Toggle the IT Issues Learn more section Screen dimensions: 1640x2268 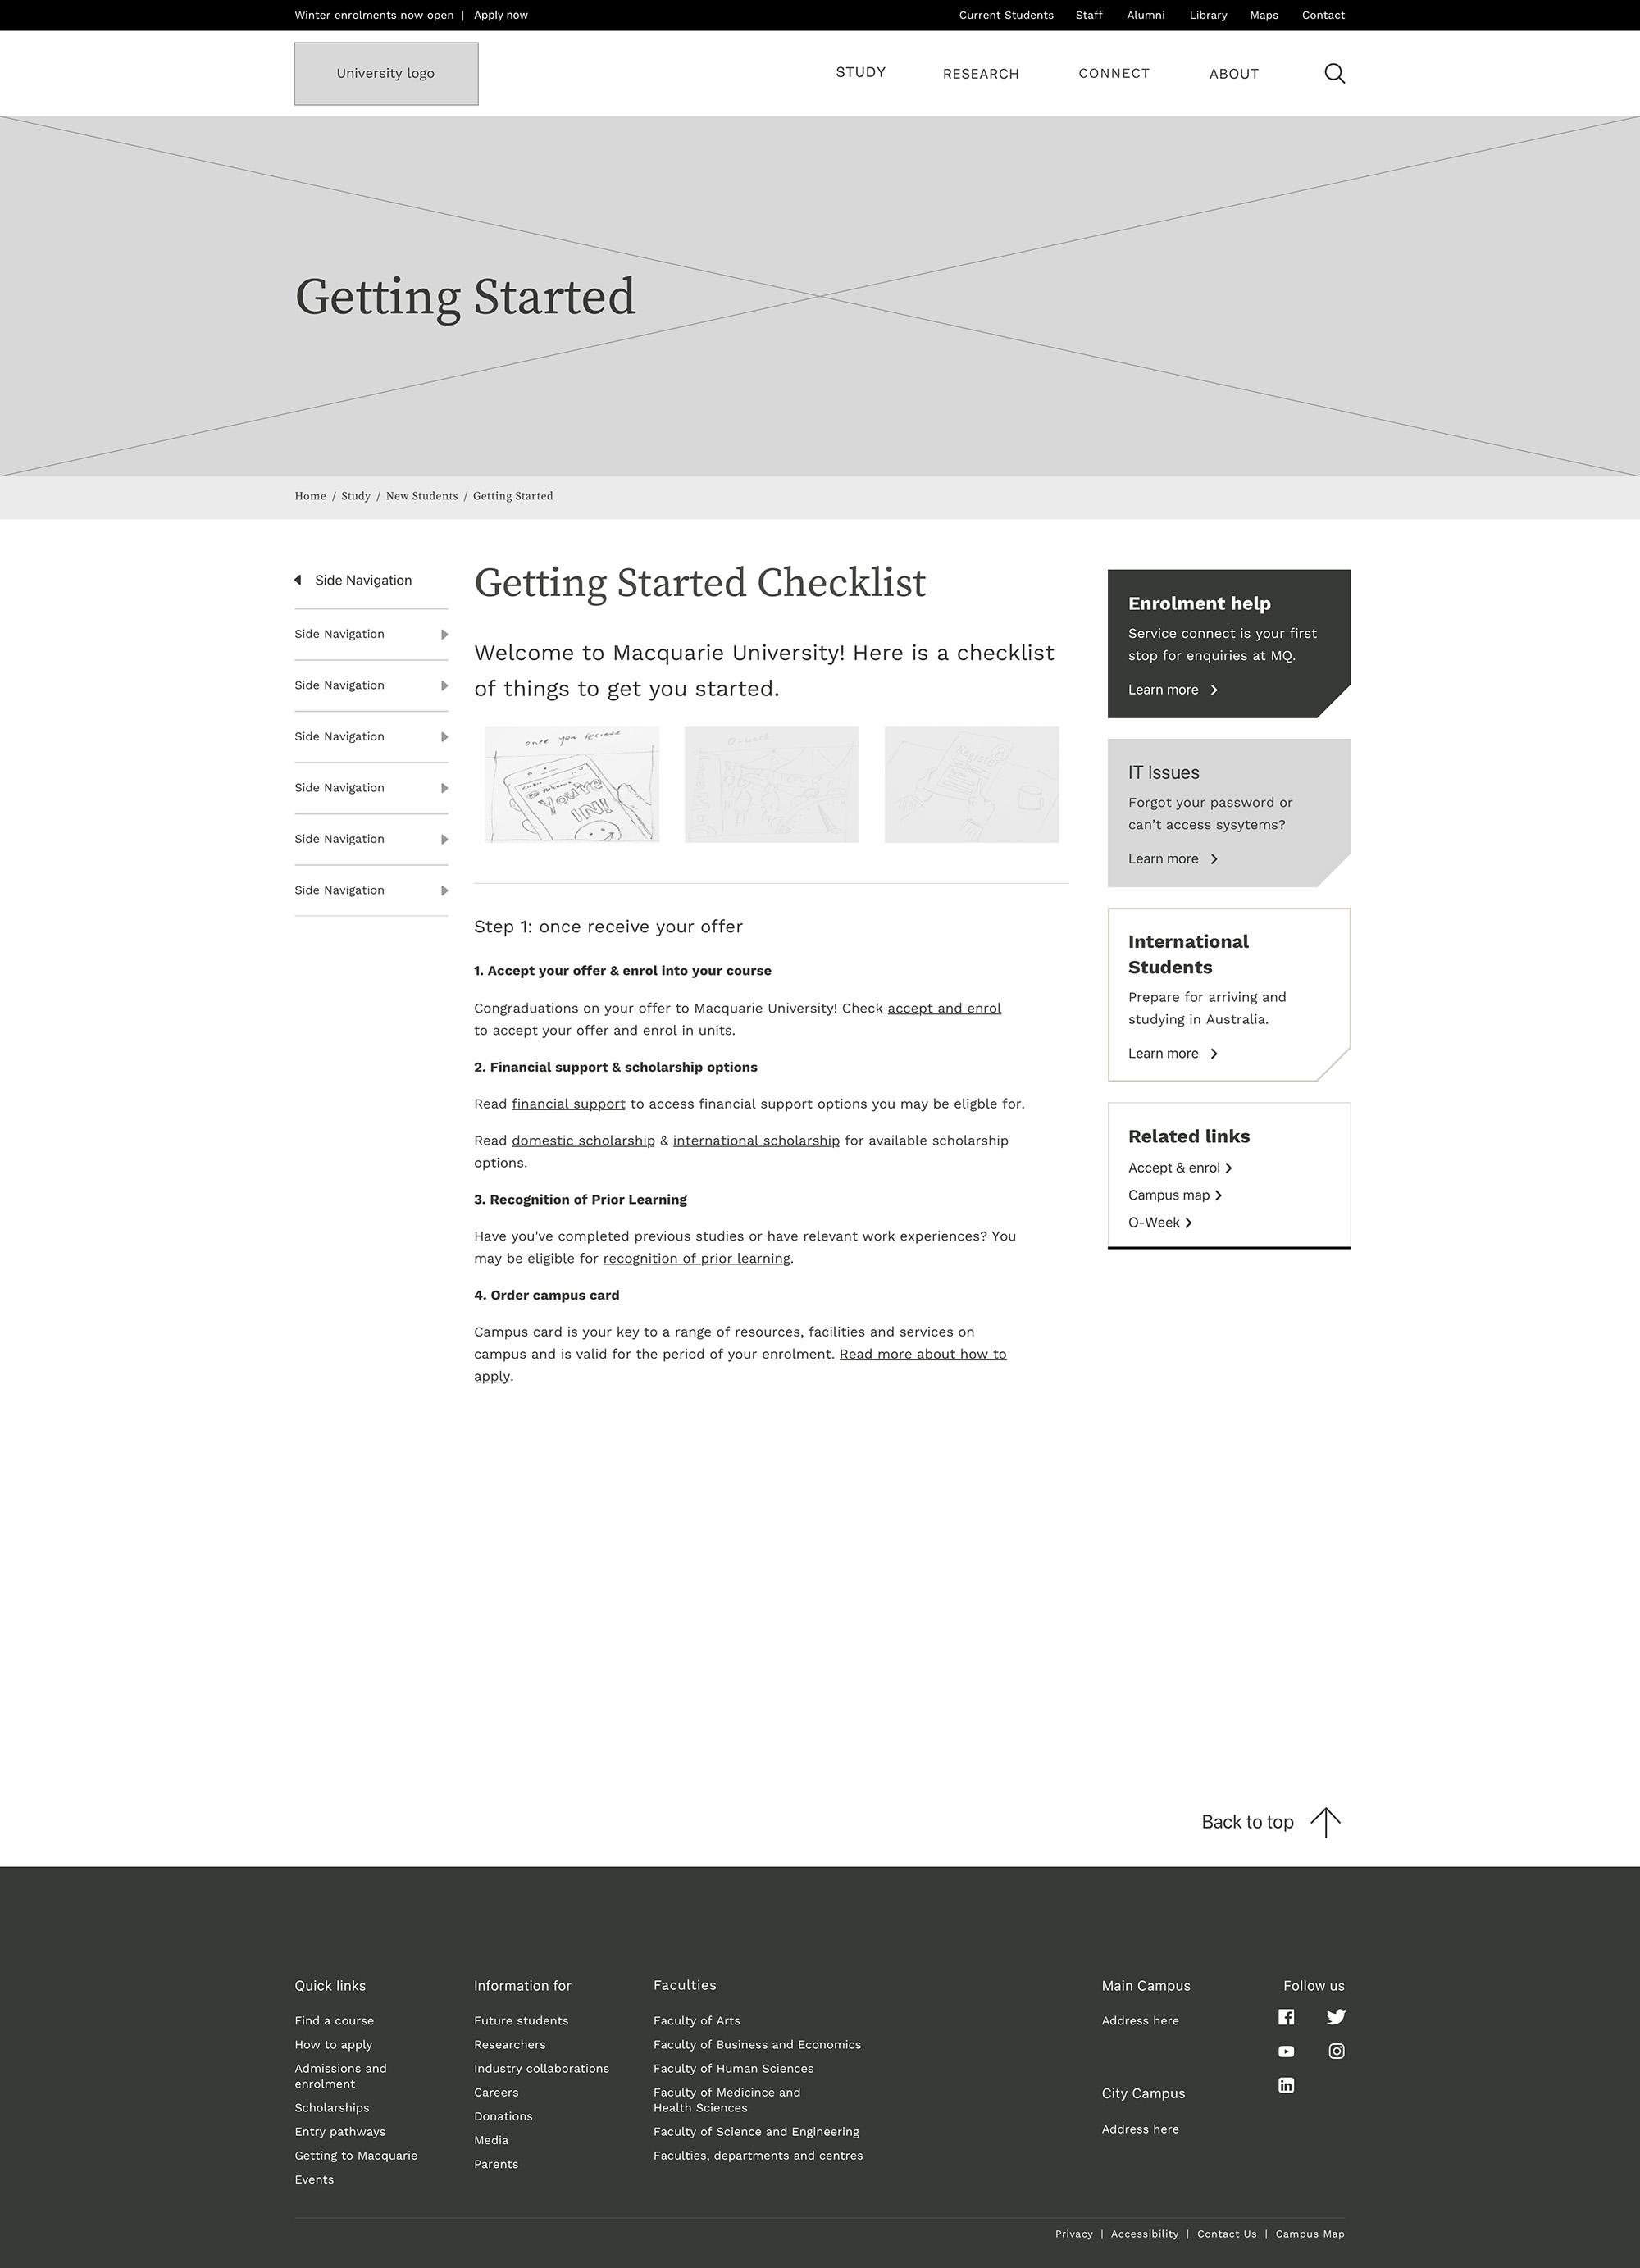1163,858
